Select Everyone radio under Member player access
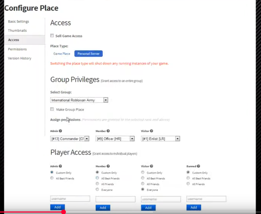Screen dimensions: 261x214 [x=97, y=190]
